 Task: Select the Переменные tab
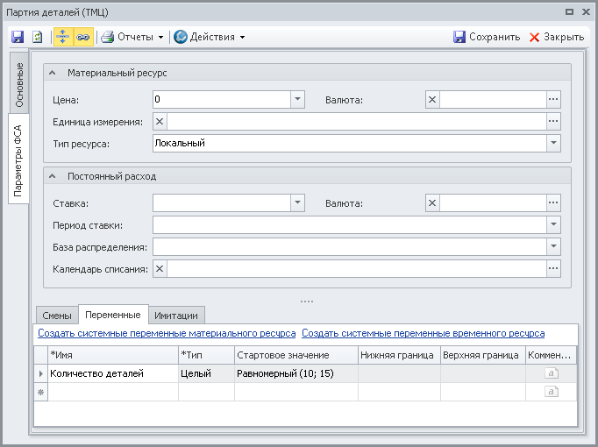click(113, 315)
